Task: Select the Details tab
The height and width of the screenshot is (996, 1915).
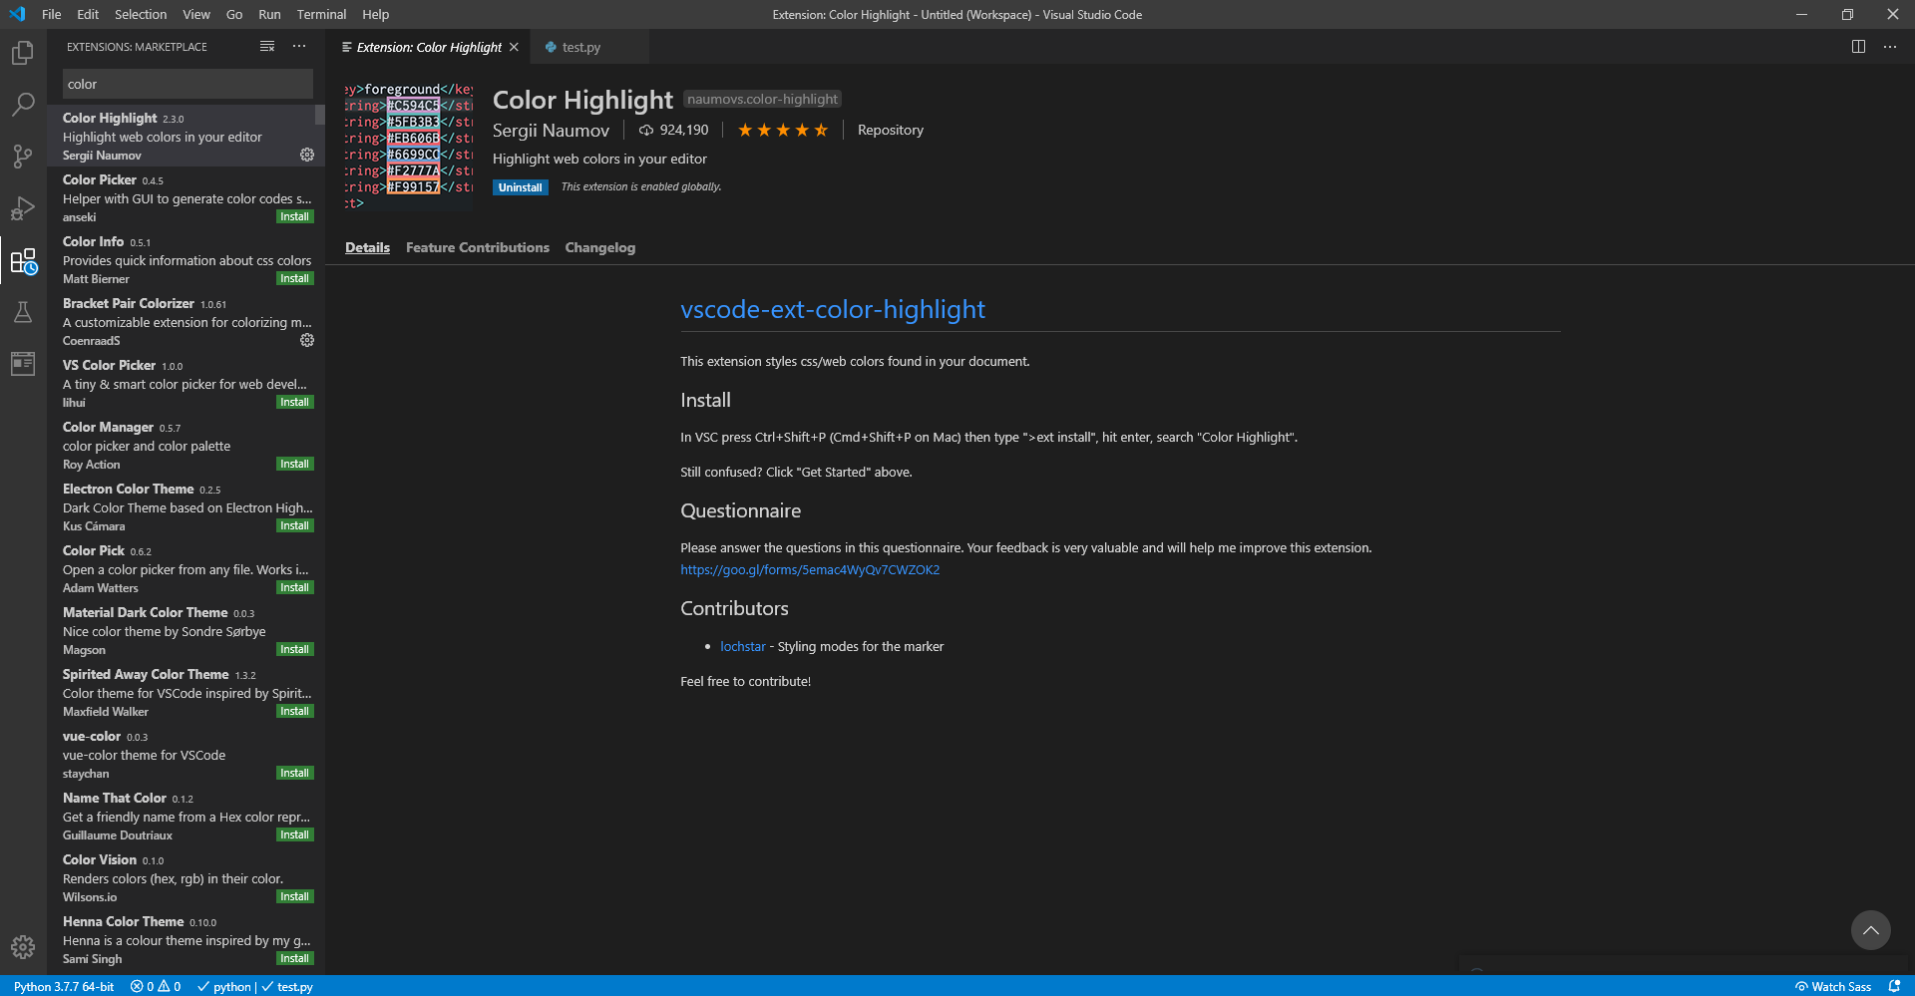Action: pos(367,247)
